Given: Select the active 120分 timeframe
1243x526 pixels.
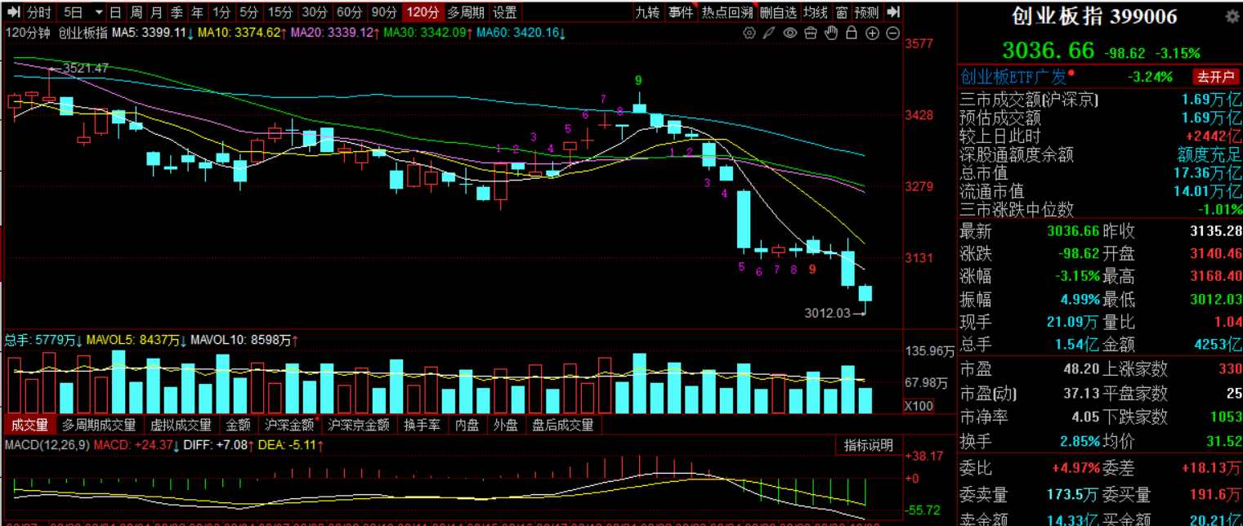Looking at the screenshot, I should 423,12.
